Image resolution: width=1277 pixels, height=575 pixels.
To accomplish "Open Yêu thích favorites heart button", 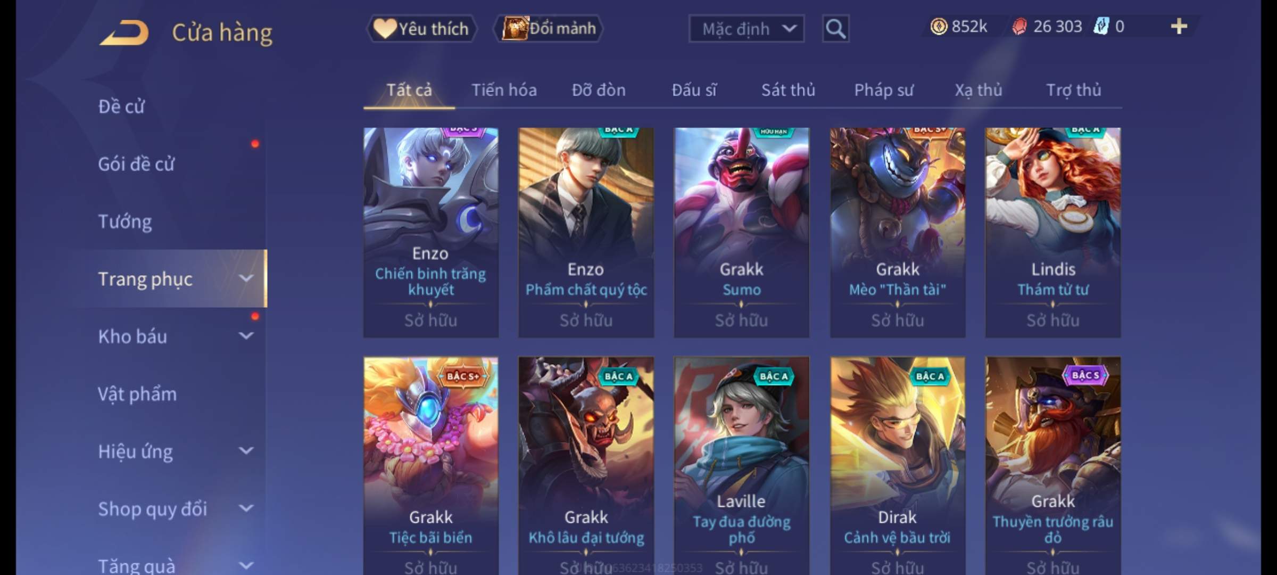I will (x=421, y=29).
